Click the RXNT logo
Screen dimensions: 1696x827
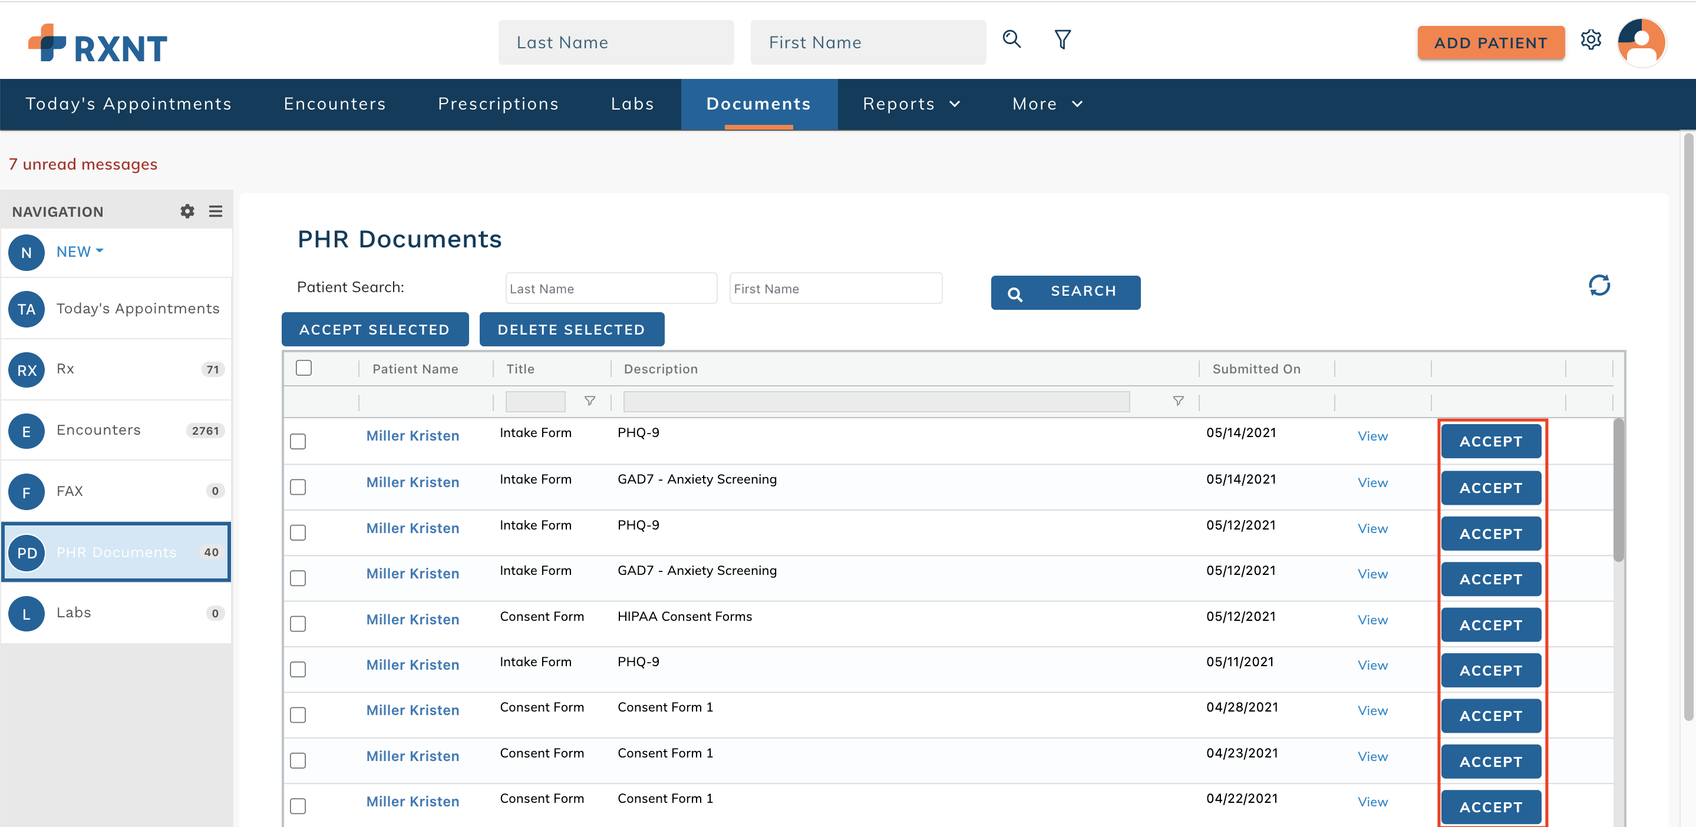(x=97, y=44)
